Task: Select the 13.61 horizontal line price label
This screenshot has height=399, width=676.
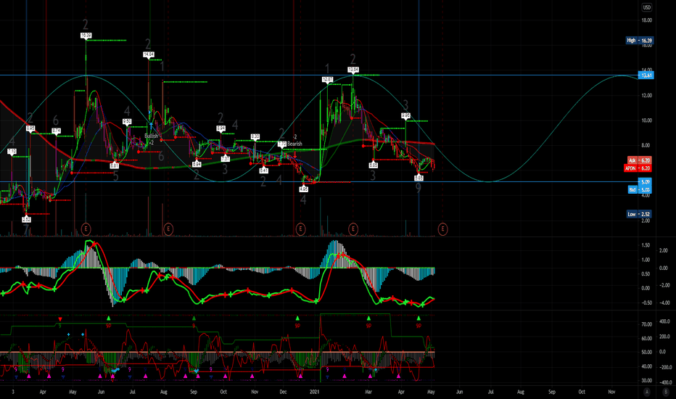Action: coord(646,75)
